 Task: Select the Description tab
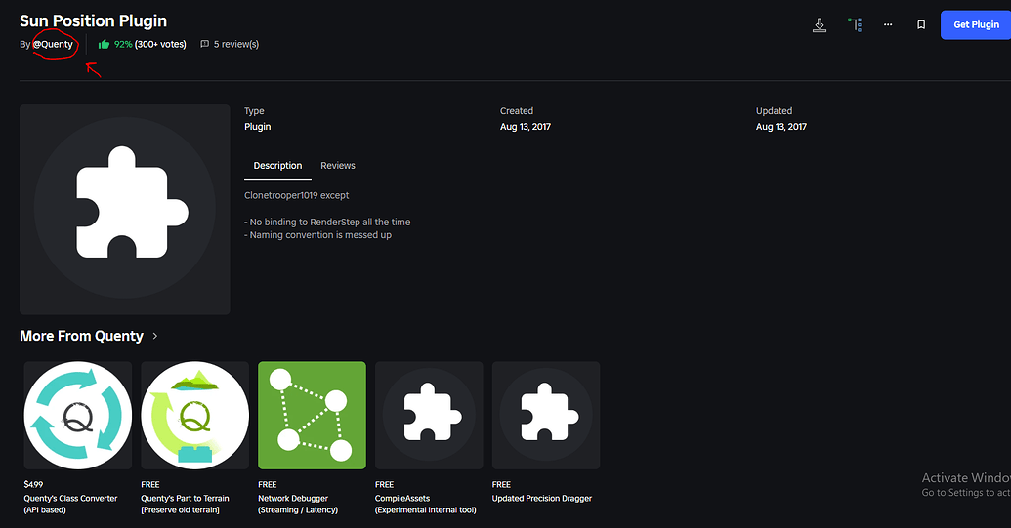click(x=277, y=166)
